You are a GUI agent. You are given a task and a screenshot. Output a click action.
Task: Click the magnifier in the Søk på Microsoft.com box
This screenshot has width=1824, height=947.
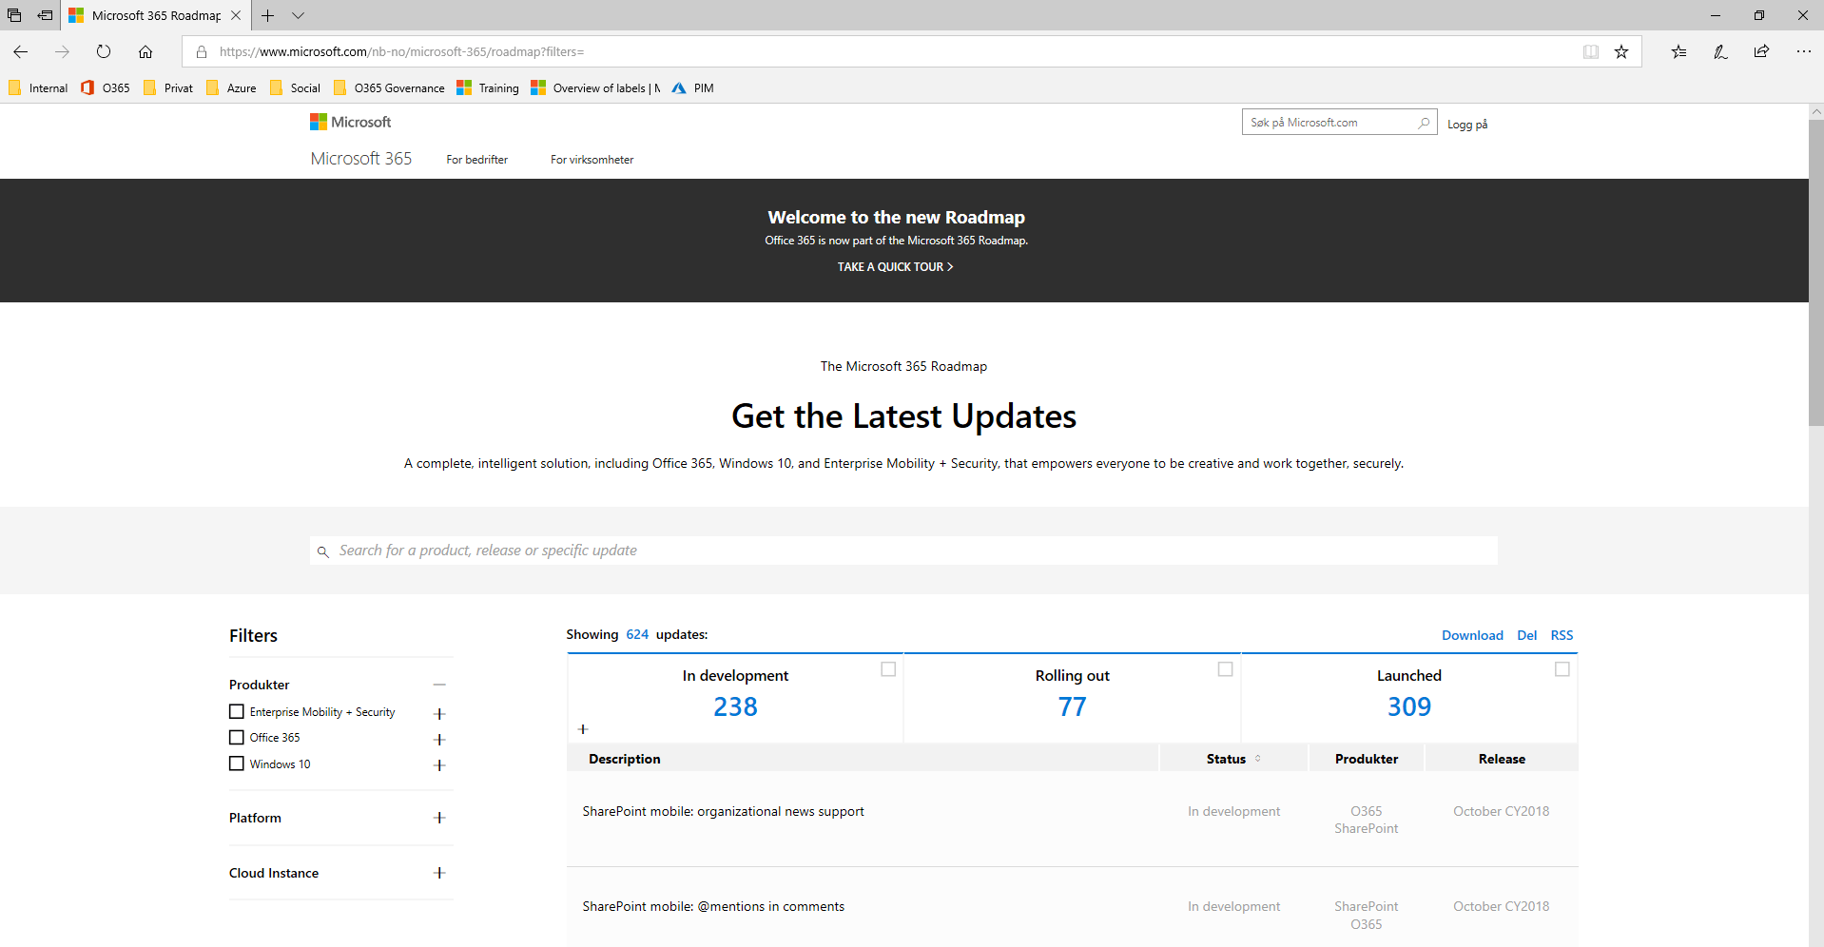(1423, 122)
